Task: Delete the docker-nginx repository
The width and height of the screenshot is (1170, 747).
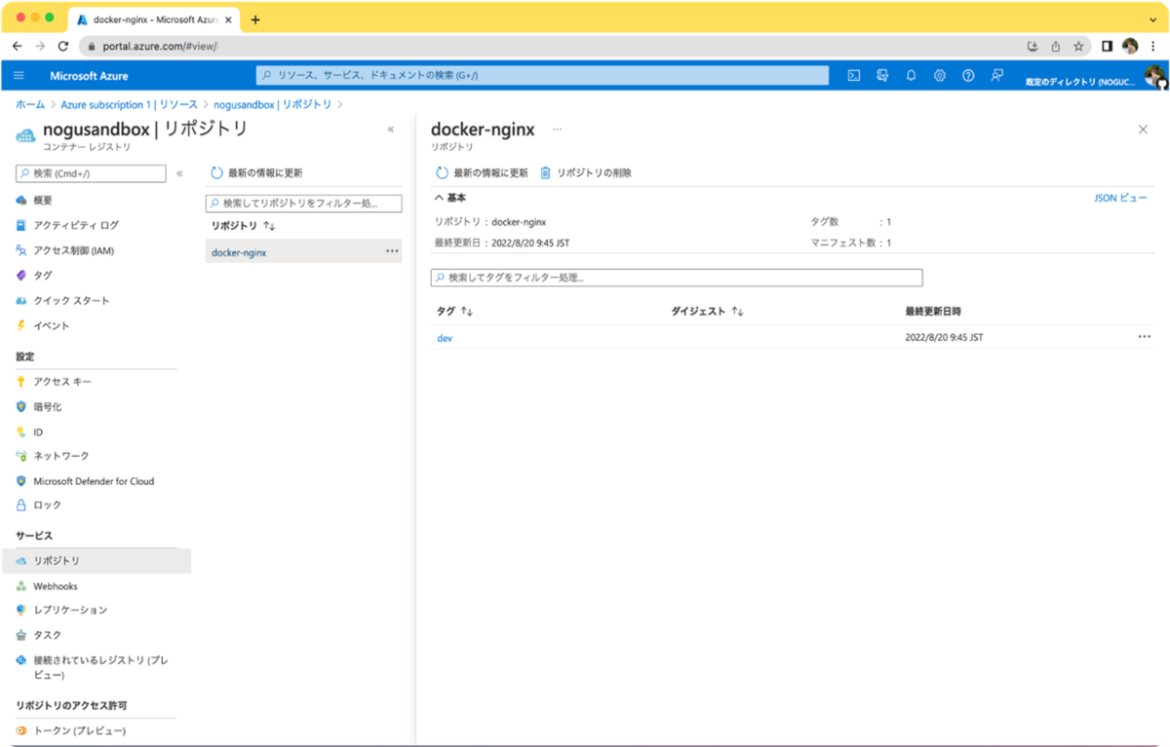Action: [586, 172]
